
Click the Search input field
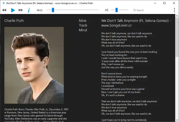pyautogui.click(x=140, y=10)
